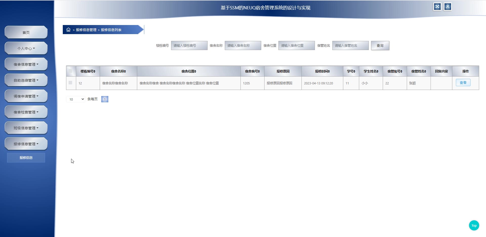The image size is (486, 237).
Task: Click the 查询 search button
Action: (380, 45)
